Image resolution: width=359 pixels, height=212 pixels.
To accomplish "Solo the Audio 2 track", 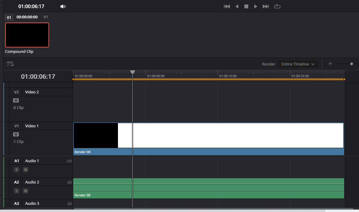I will click(17, 191).
